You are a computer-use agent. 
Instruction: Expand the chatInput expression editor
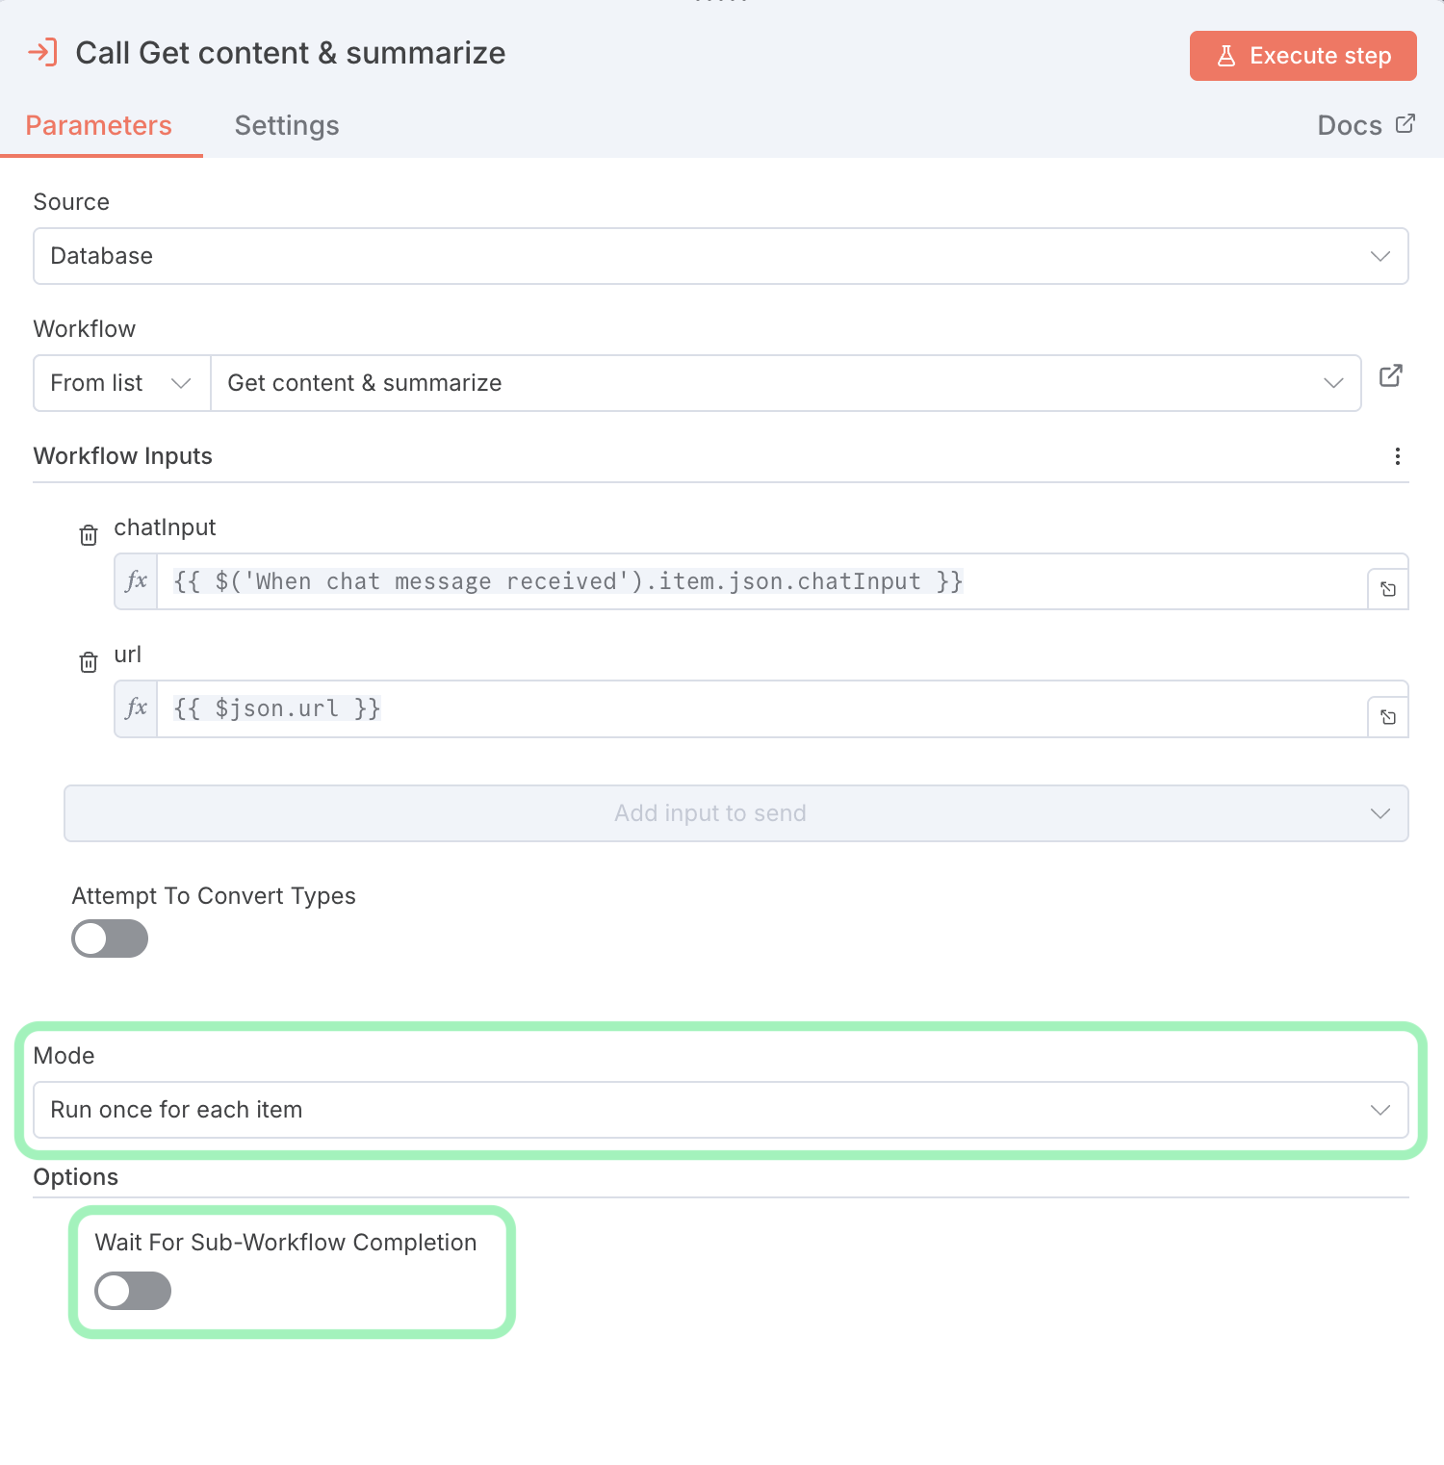1388,589
